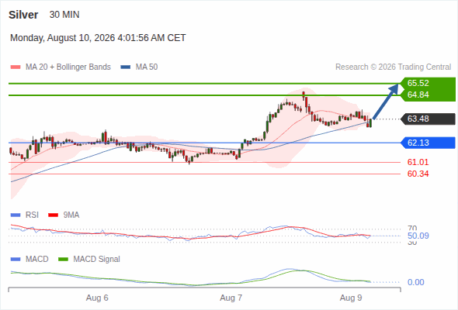Click the blue upward forecast arrow

[x=386, y=102]
